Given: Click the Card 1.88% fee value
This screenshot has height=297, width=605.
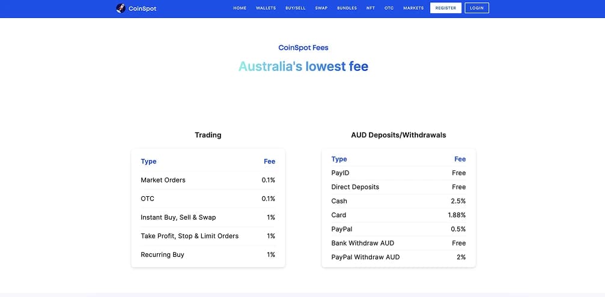Looking at the screenshot, I should pos(457,215).
